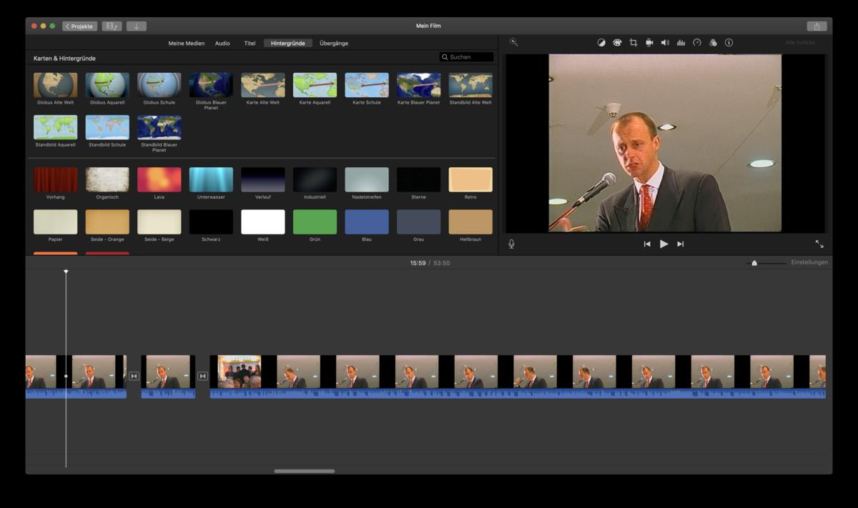Skip to previous clip in viewer

pyautogui.click(x=647, y=244)
